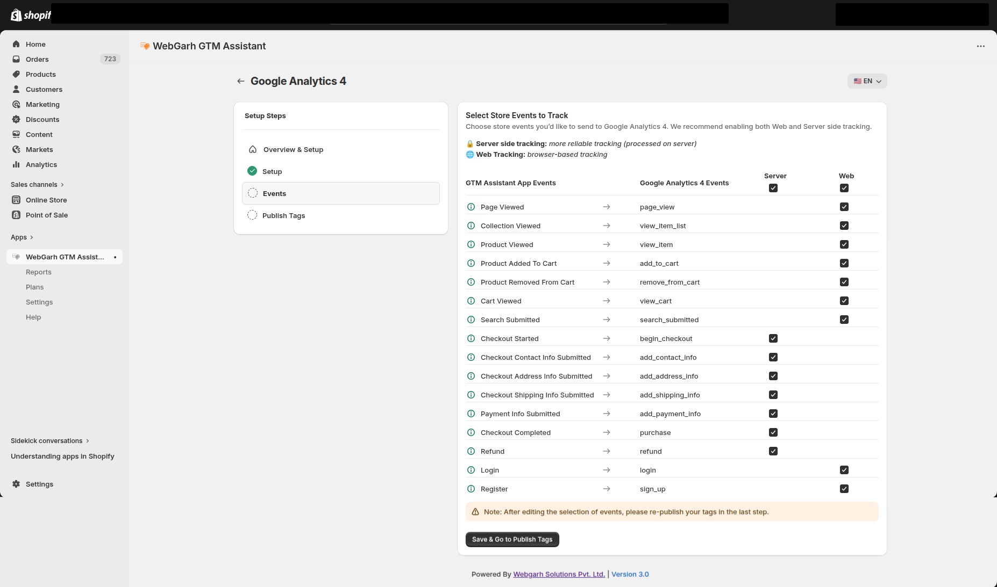Open Understanding apps in Shopify conversation
This screenshot has width=997, height=587.
(62, 456)
